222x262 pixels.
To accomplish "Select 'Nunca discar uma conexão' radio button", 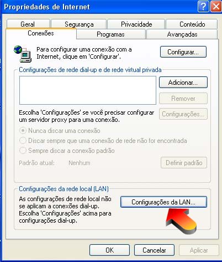I will pyautogui.click(x=23, y=131).
